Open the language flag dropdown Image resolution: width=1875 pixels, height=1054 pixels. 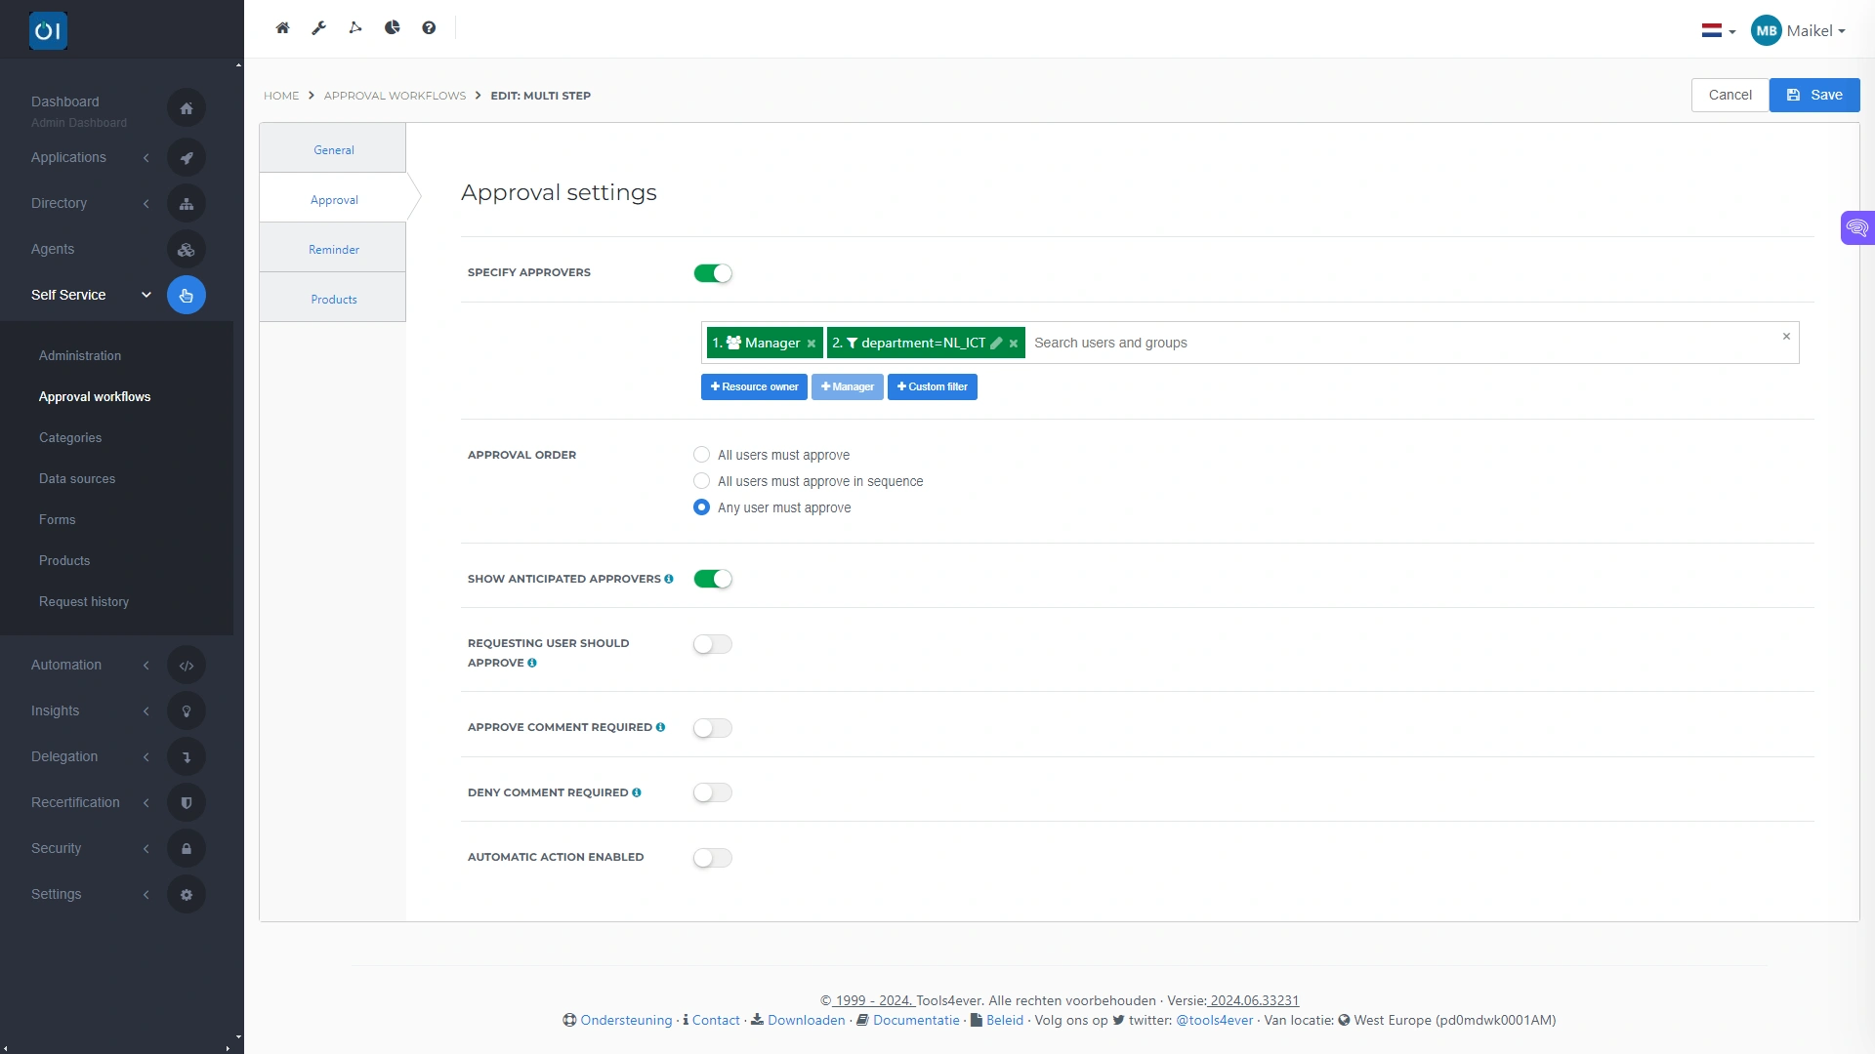pos(1718,31)
